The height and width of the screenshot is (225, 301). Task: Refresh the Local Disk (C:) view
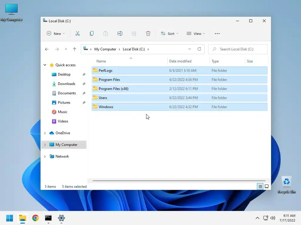point(199,49)
